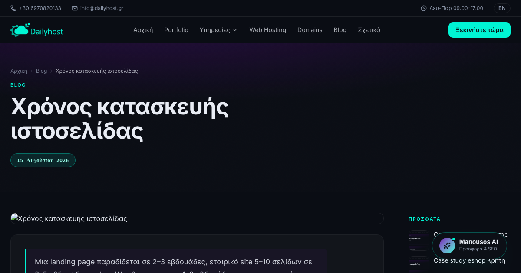Click the Dailyhost cloud logo
521x273 pixels.
click(37, 30)
